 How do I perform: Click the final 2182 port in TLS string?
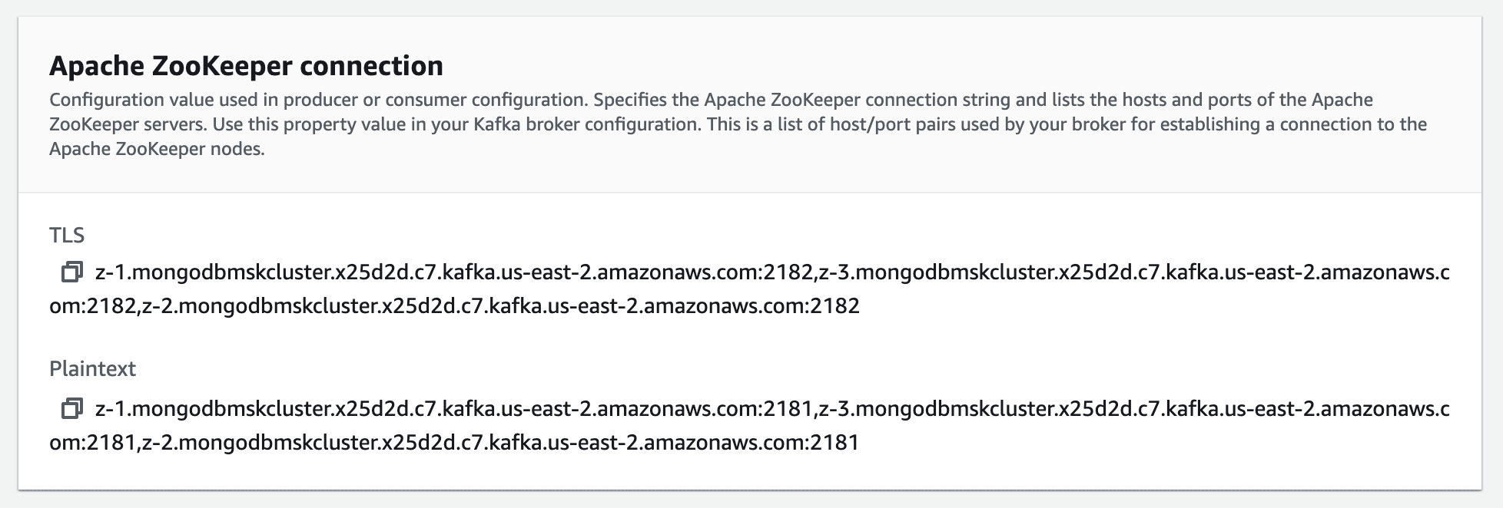(834, 306)
